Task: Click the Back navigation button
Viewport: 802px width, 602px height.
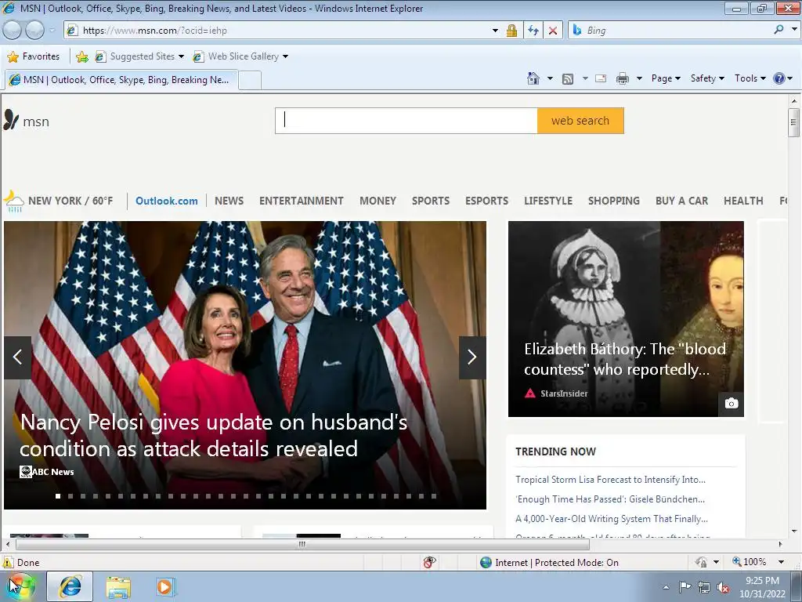Action: point(13,31)
